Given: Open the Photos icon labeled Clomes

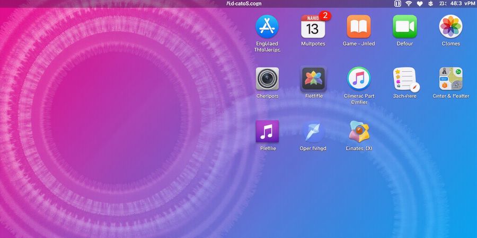Looking at the screenshot, I should (451, 26).
